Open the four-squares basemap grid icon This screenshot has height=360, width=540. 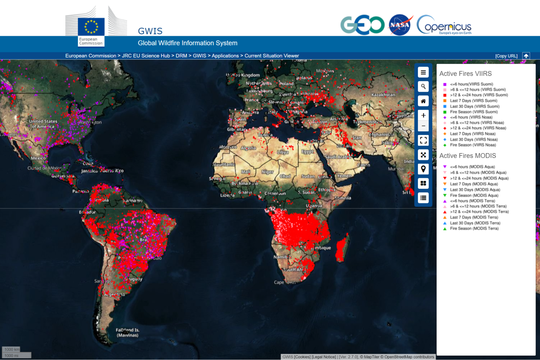coord(423,183)
